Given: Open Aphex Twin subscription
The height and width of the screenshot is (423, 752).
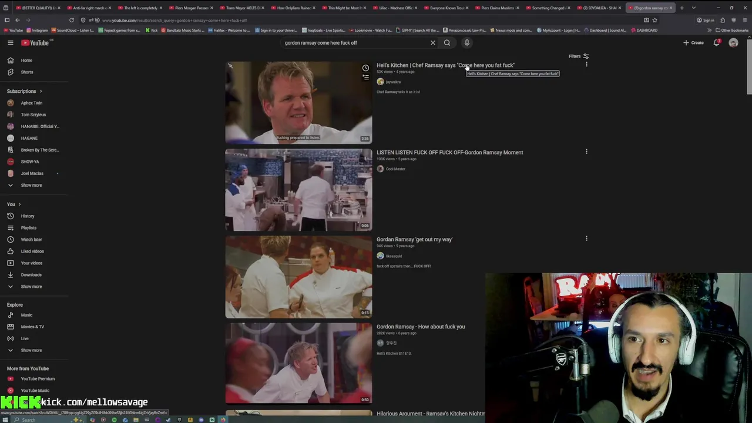Looking at the screenshot, I should click(32, 103).
